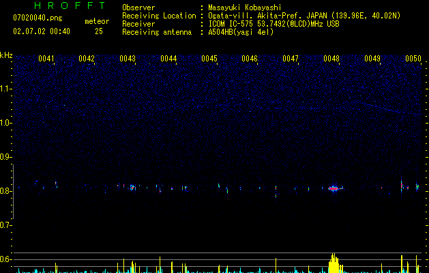
Task: Click the Ogata-vill. Akita-Pref. JAPAN location text
Action: pos(304,16)
